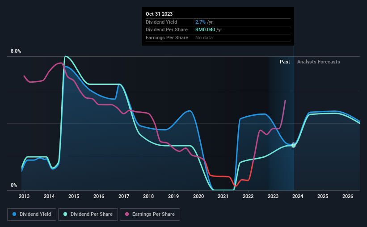Image resolution: width=367 pixels, height=227 pixels.
Task: Click the tooltip 'Dividend Per Share' row label
Action: coord(167,30)
